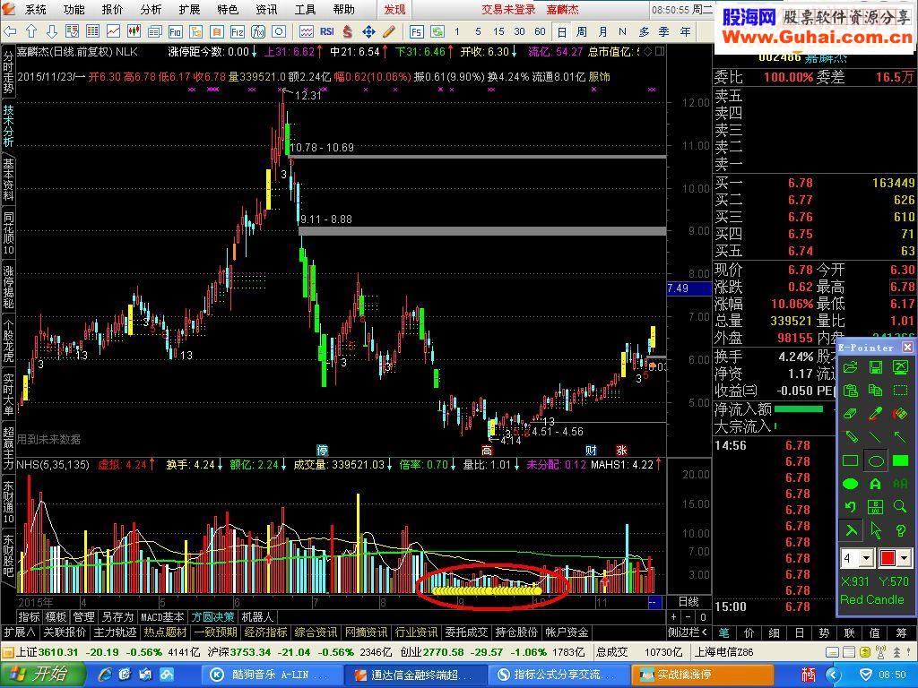Click the red dollar sign toolbar icon

tap(348, 31)
